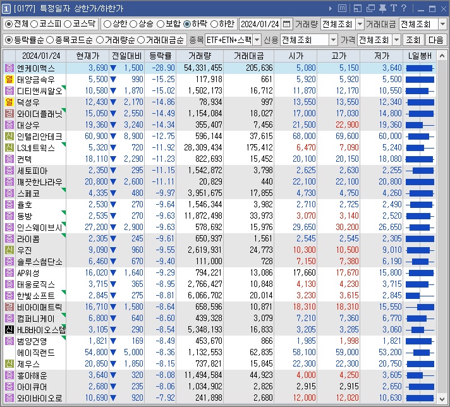This screenshot has width=450, height=407.
Task: Select the 보합 radio button
Action: (161, 24)
